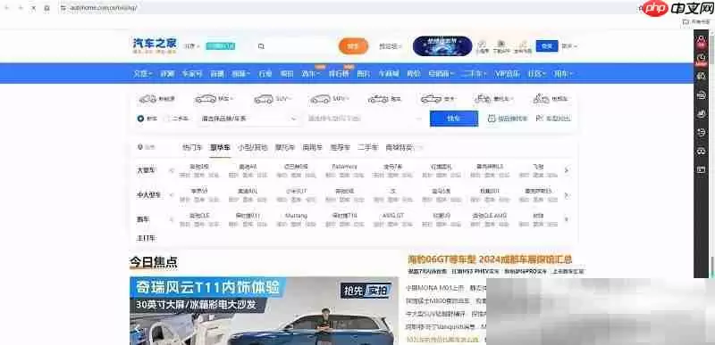Select the 摩托车 motorcycle icon in type row
The width and height of the screenshot is (715, 345).
483,99
